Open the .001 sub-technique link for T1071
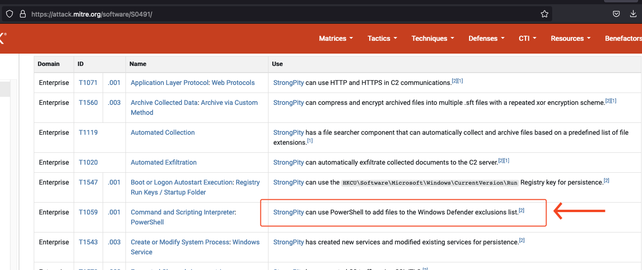Image resolution: width=642 pixels, height=270 pixels. click(x=114, y=83)
